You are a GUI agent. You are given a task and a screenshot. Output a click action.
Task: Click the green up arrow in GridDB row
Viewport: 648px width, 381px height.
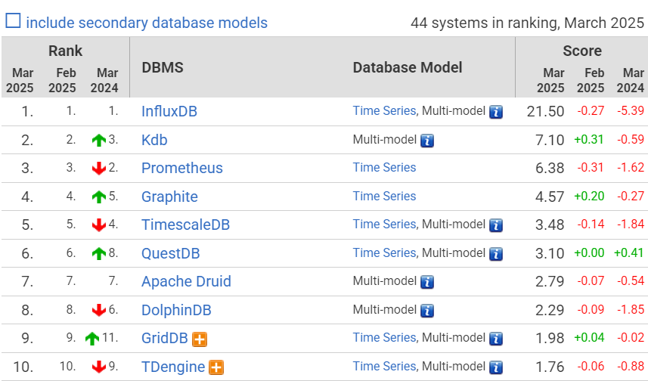point(92,339)
